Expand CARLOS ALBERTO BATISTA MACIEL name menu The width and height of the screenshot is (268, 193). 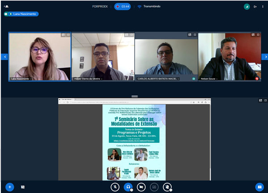tap(158, 79)
